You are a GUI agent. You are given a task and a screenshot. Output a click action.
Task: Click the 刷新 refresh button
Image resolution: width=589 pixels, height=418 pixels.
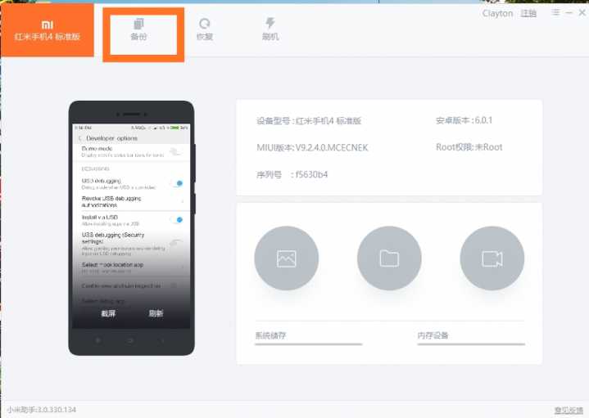pos(156,313)
